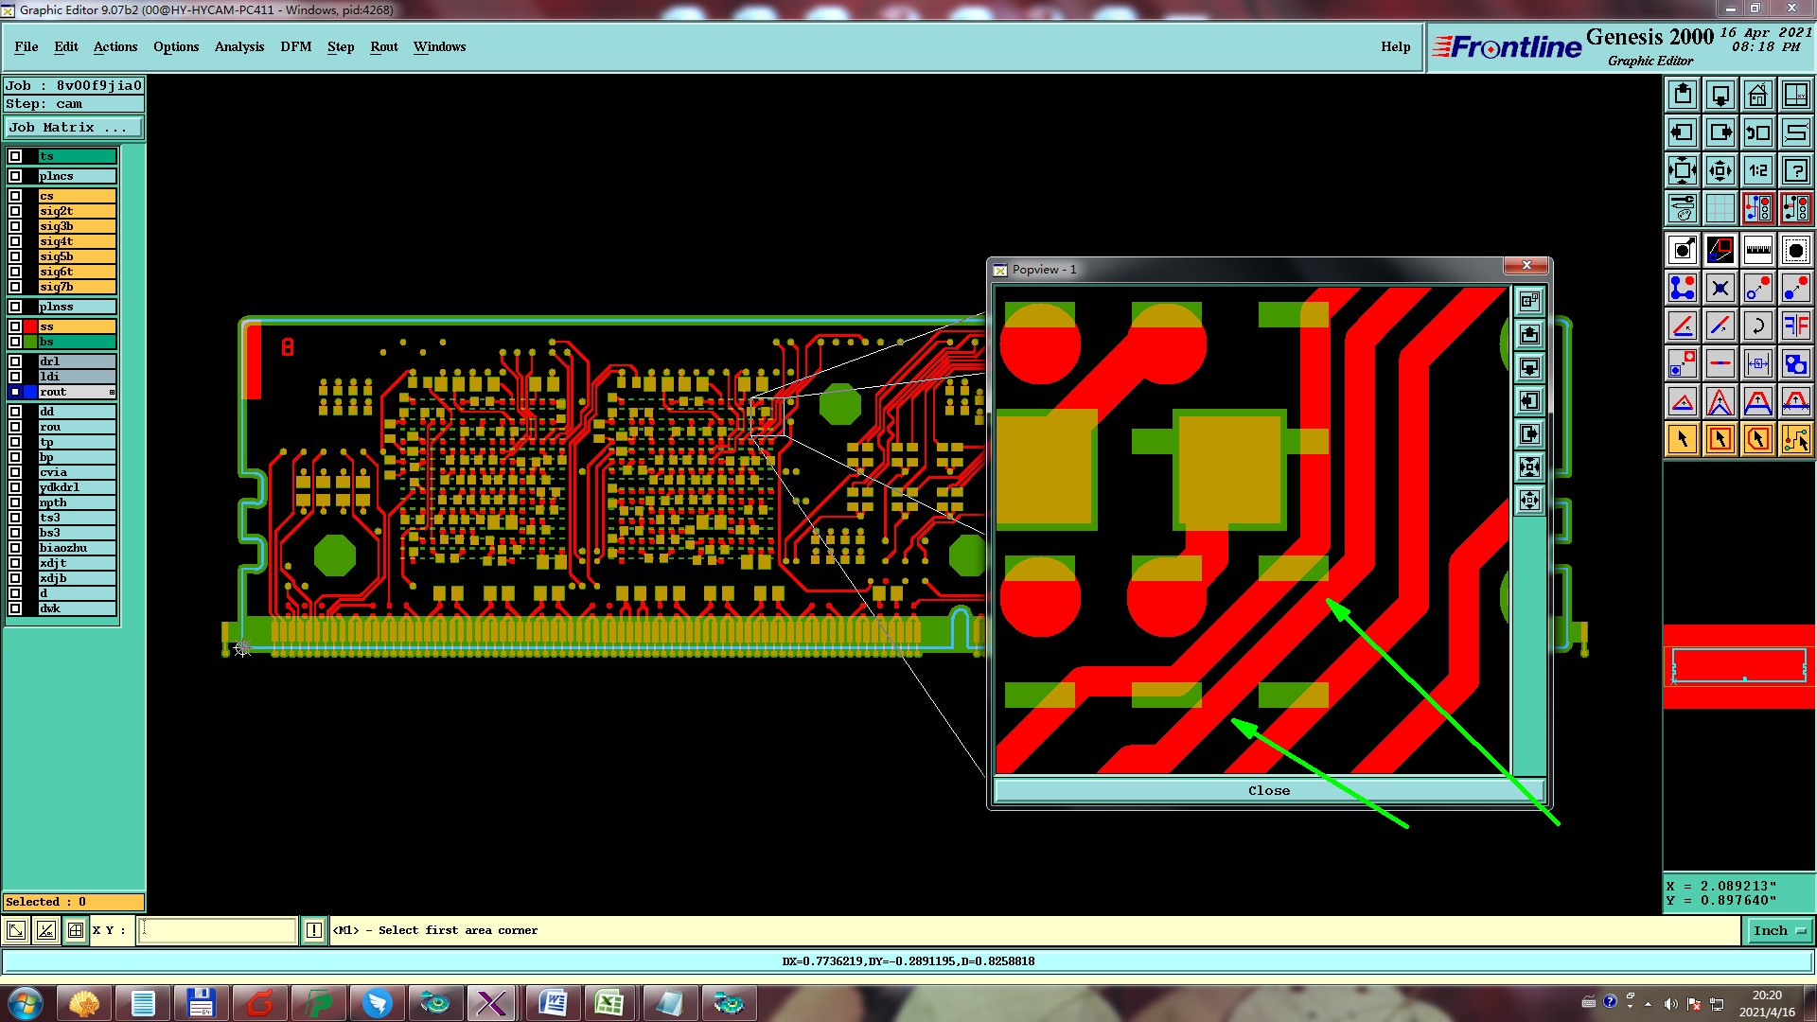The width and height of the screenshot is (1817, 1022).
Task: Click the Home view icon
Action: (x=1757, y=95)
